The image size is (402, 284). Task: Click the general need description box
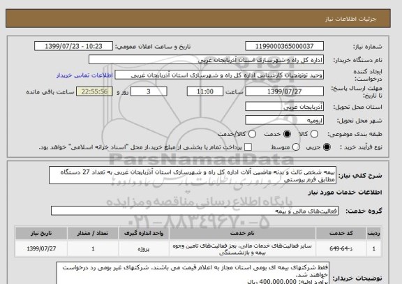(x=193, y=175)
